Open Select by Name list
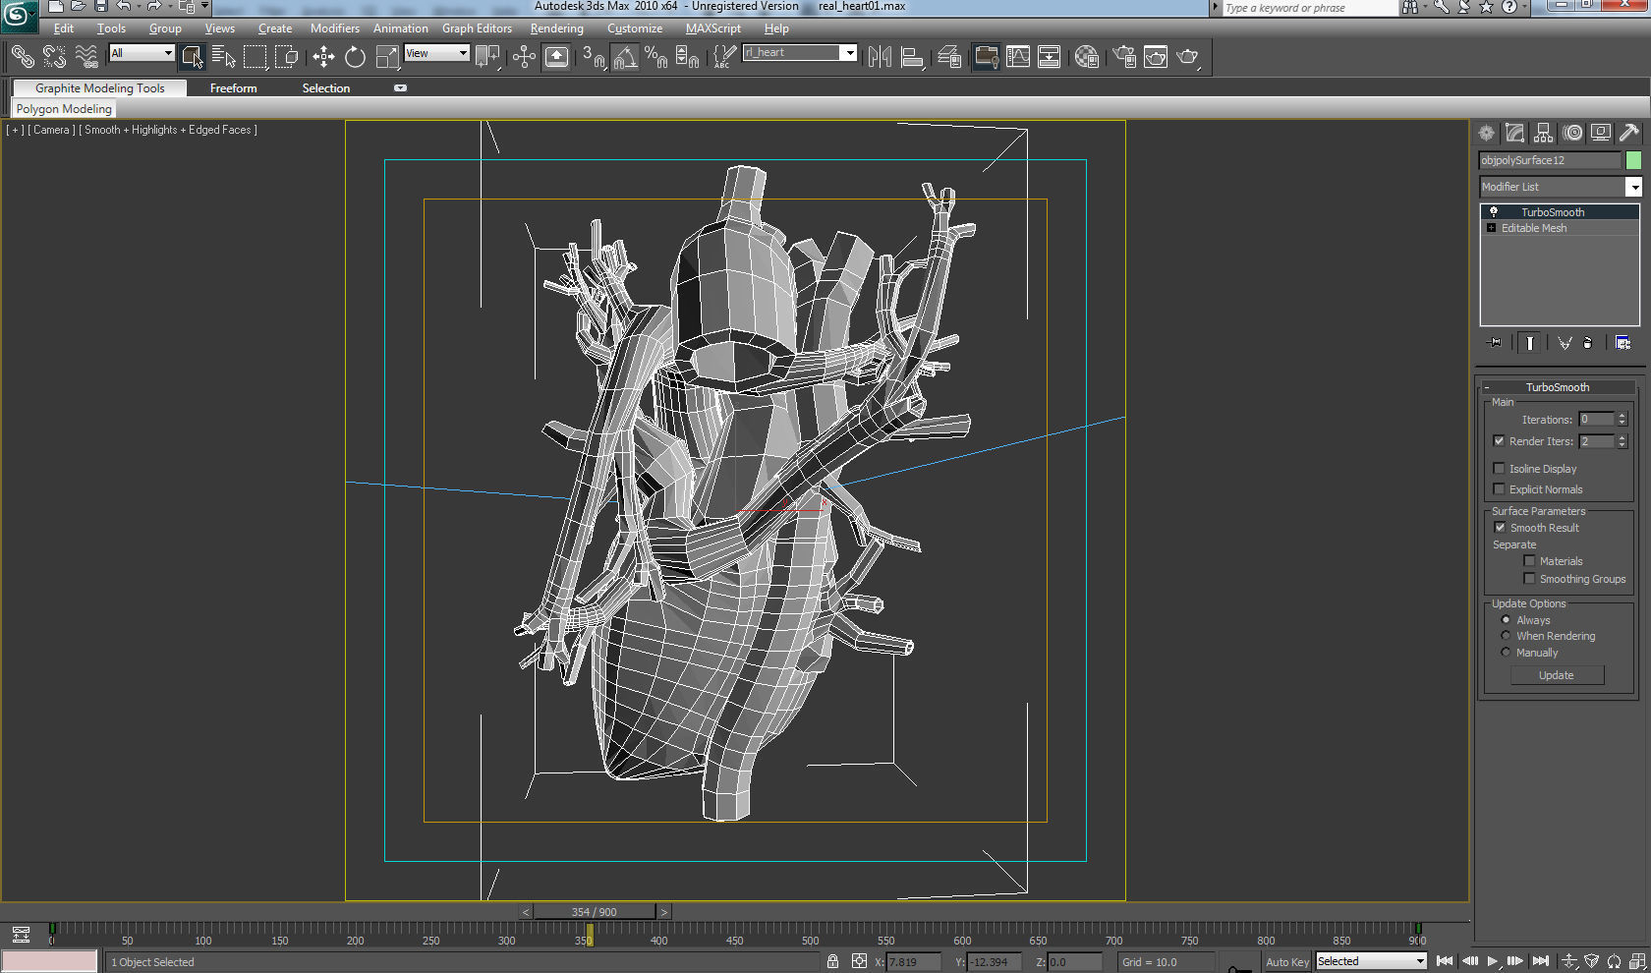The width and height of the screenshot is (1651, 973). coord(224,57)
